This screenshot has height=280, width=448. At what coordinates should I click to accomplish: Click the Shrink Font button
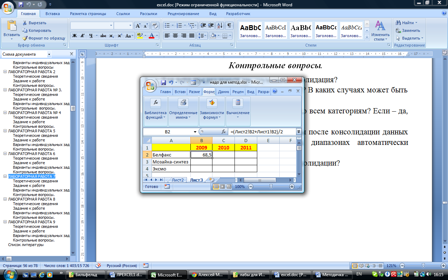point(146,26)
